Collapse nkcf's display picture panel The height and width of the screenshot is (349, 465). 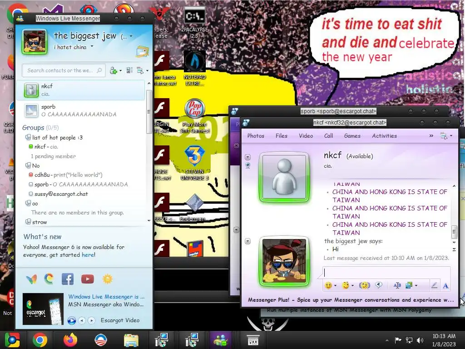pos(247,157)
